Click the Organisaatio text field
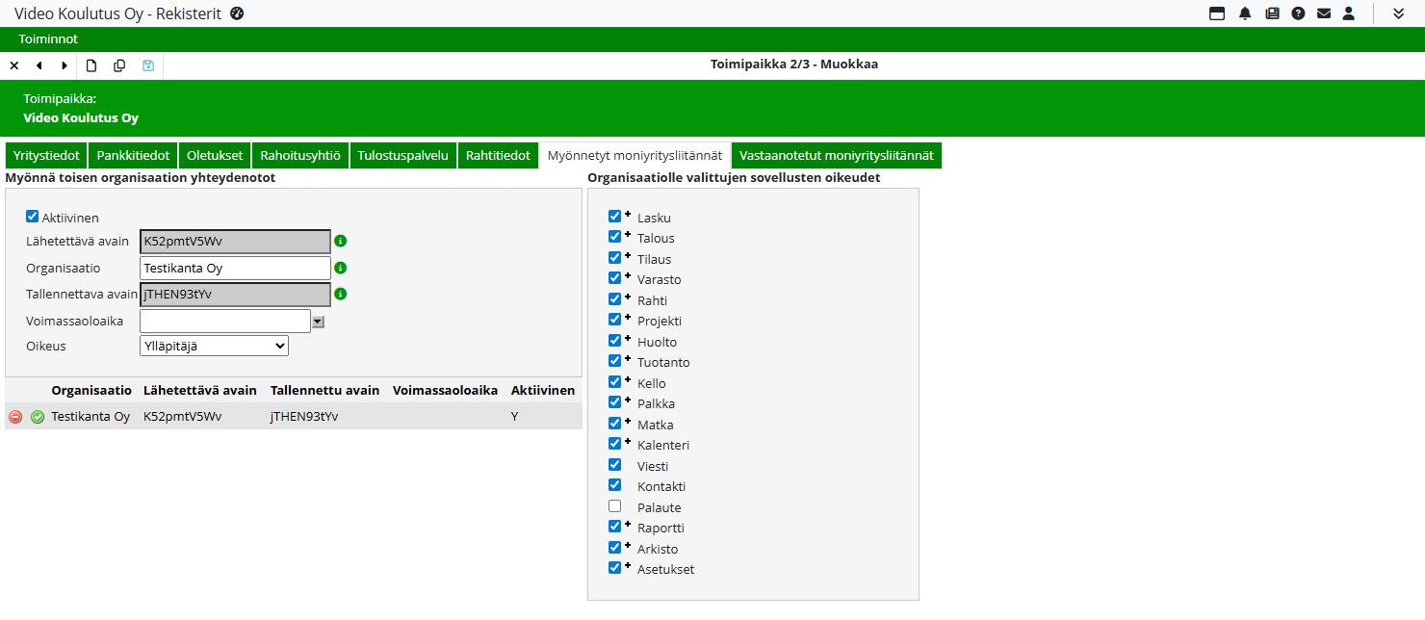Image resolution: width=1425 pixels, height=620 pixels. point(235,268)
